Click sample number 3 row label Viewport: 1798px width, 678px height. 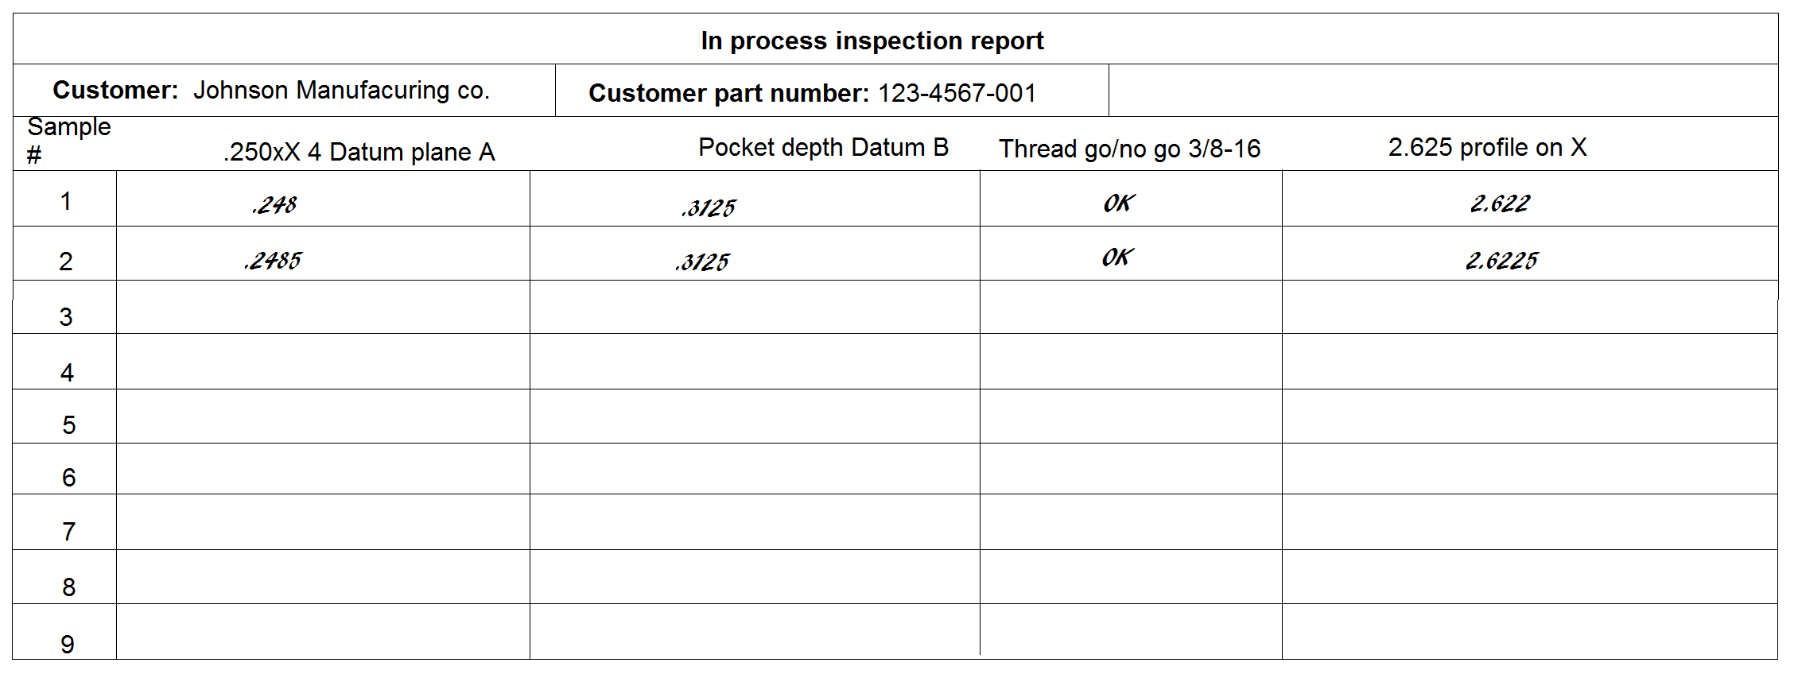65,317
